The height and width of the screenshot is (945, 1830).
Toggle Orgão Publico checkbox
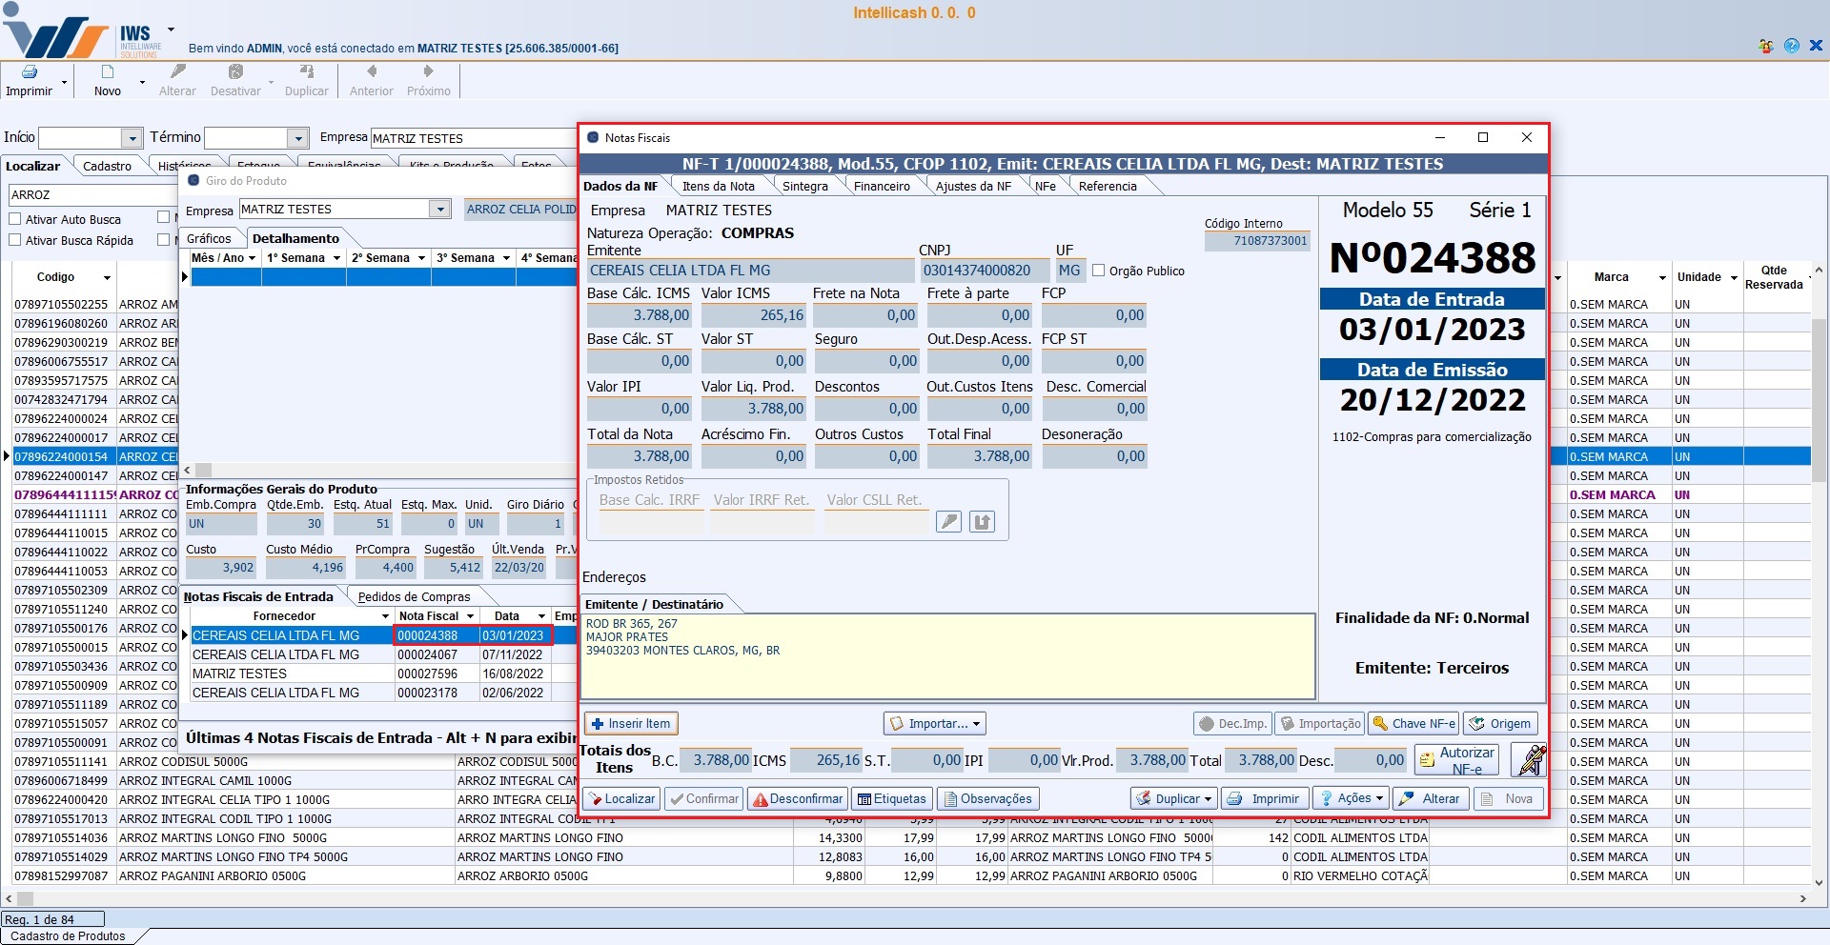(1099, 271)
